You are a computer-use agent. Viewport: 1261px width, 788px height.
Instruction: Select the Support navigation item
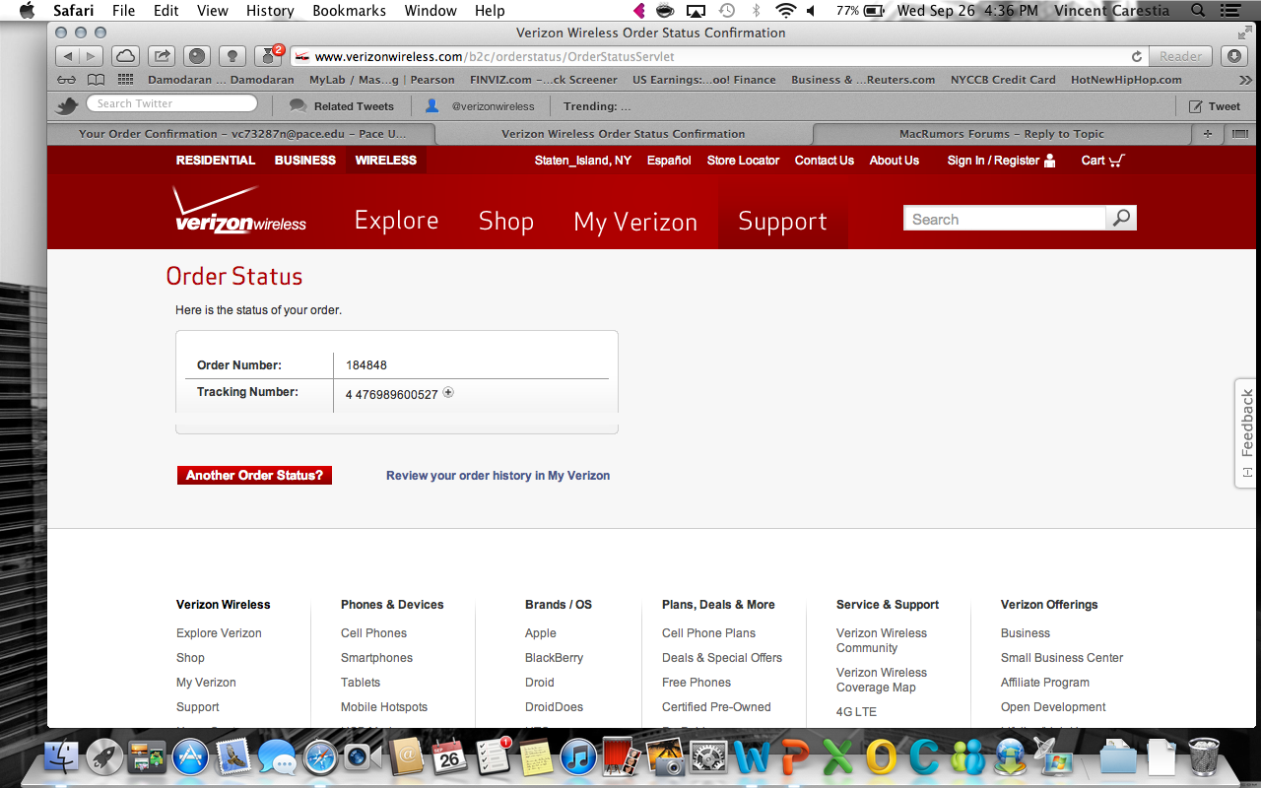click(782, 221)
